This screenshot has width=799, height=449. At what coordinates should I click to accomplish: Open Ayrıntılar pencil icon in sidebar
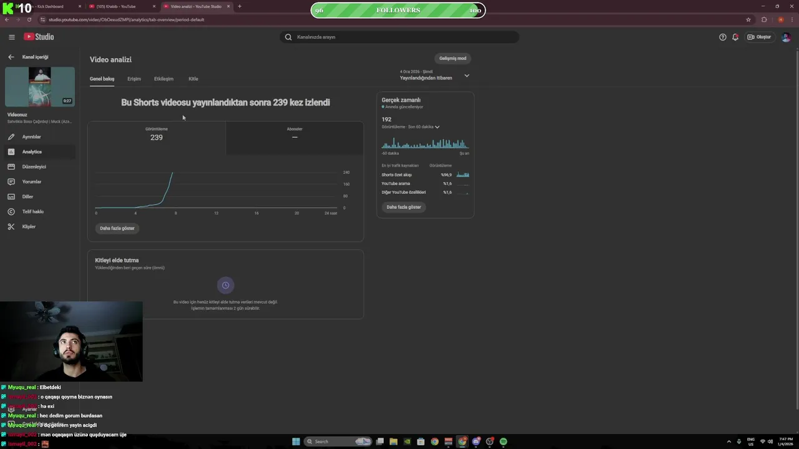coord(11,137)
